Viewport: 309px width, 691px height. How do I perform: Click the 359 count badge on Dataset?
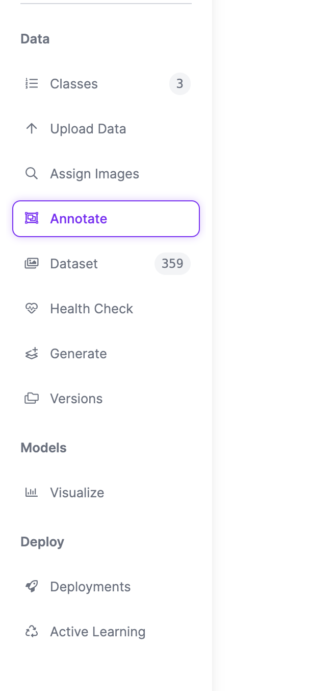(x=172, y=264)
